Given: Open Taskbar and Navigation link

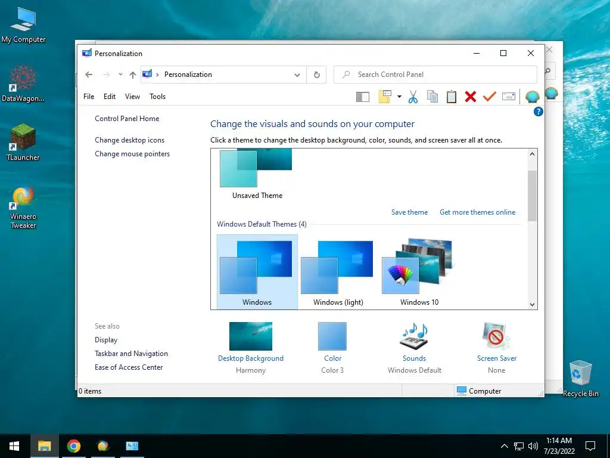Looking at the screenshot, I should click(x=131, y=354).
